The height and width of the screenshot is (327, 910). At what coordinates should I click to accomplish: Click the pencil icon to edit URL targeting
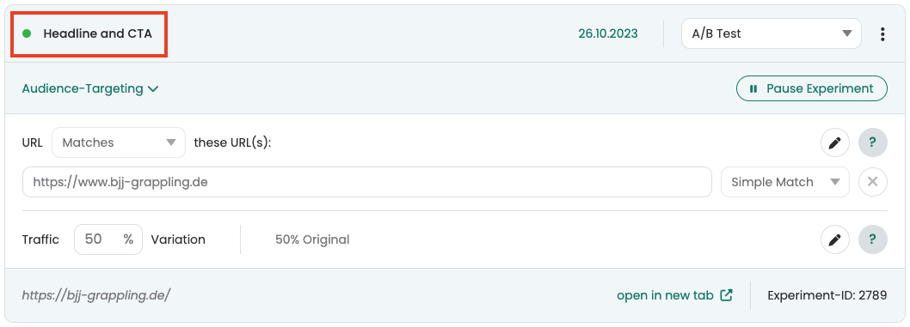tap(835, 142)
